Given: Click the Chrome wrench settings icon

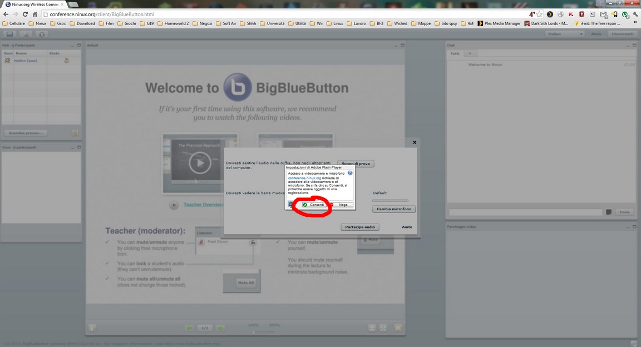Looking at the screenshot, I should coord(635,14).
